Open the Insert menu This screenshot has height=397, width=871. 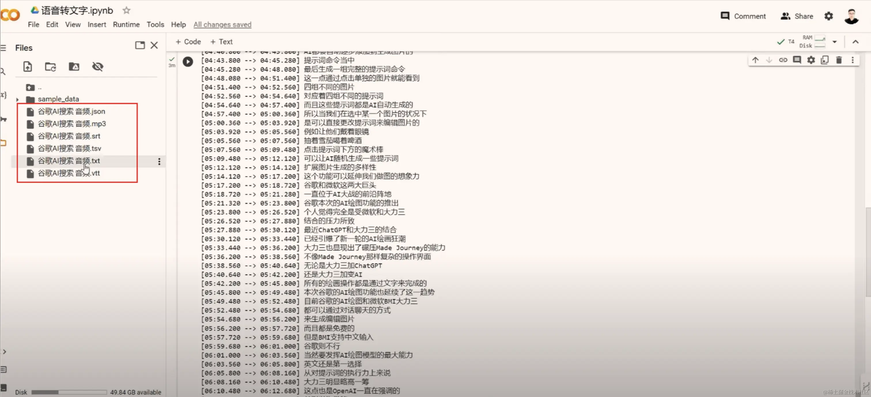tap(97, 24)
